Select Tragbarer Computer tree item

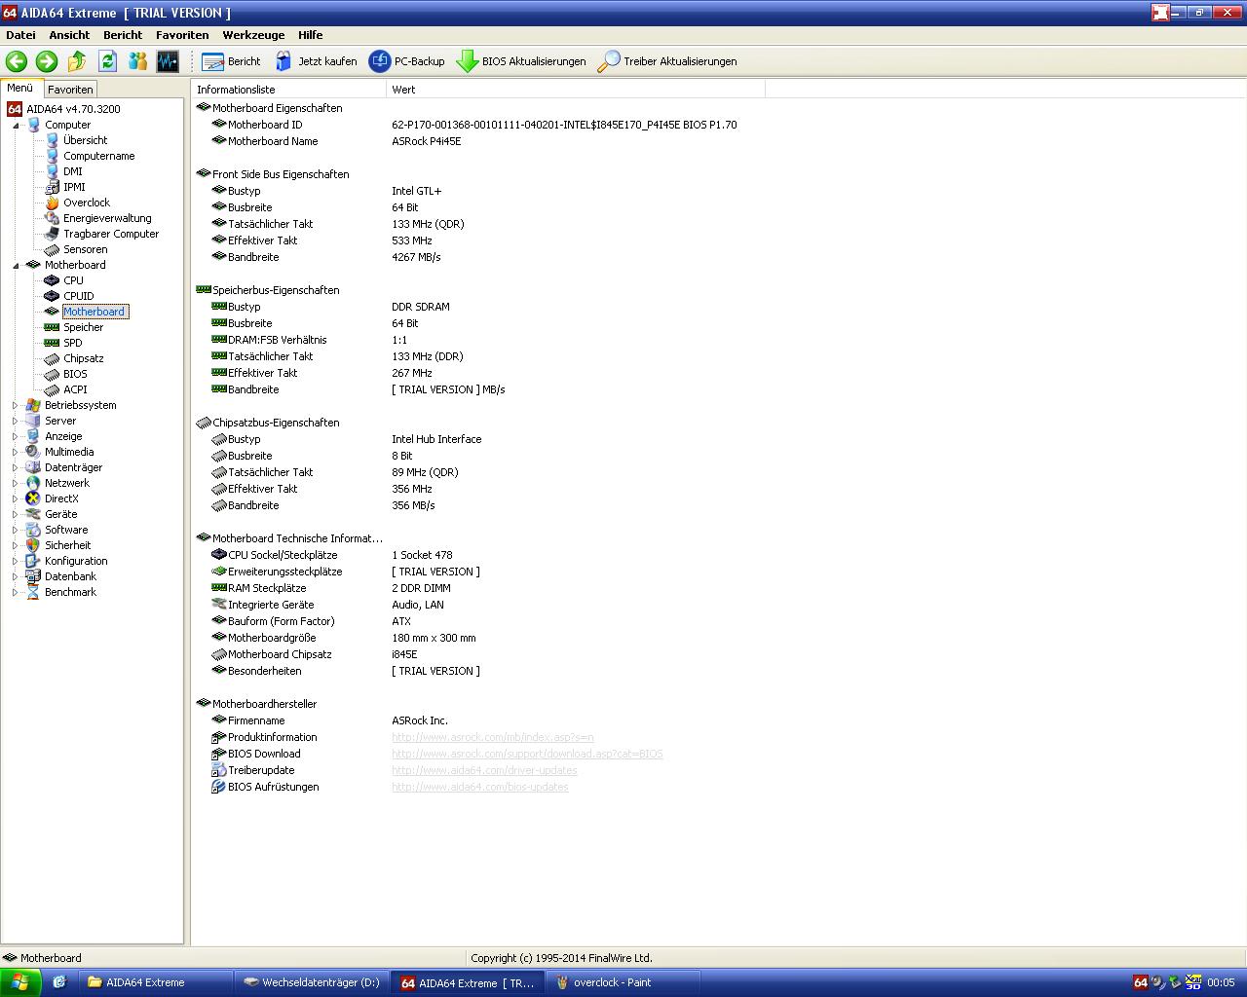click(x=111, y=234)
